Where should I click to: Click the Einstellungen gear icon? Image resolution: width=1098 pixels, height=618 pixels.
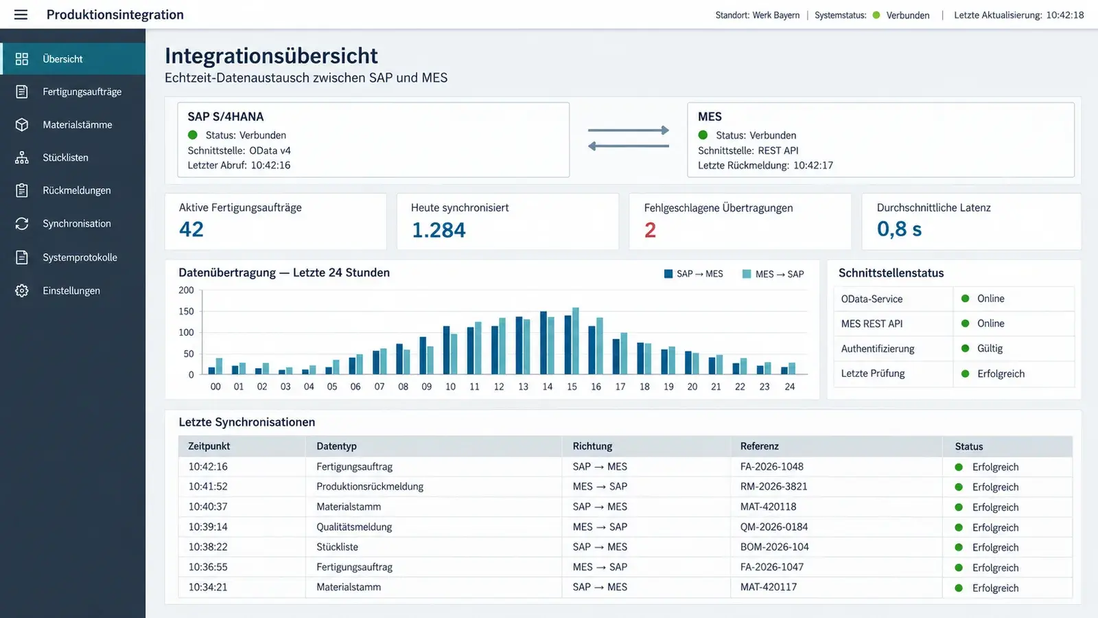tap(22, 290)
